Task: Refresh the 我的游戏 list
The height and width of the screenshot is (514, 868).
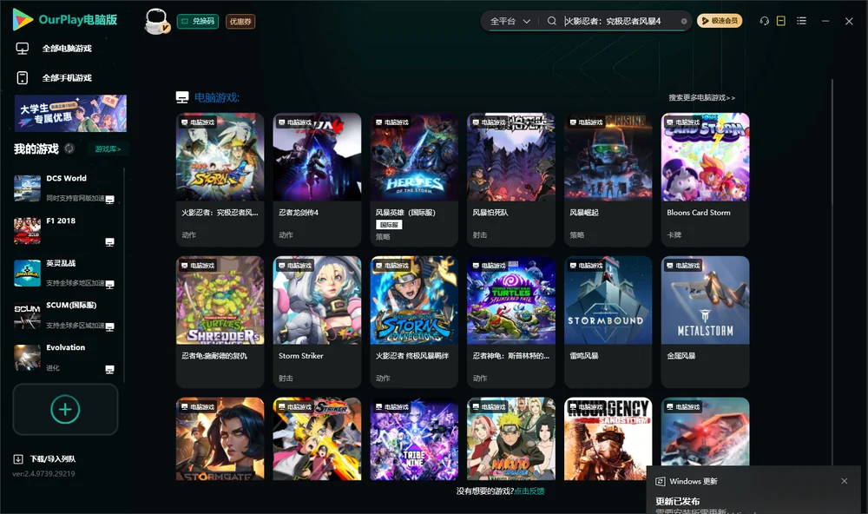Action: point(69,148)
